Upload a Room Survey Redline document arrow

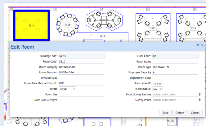point(199,94)
